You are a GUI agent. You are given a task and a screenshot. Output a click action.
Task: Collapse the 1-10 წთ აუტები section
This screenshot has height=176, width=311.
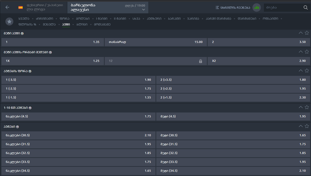tap(301, 107)
